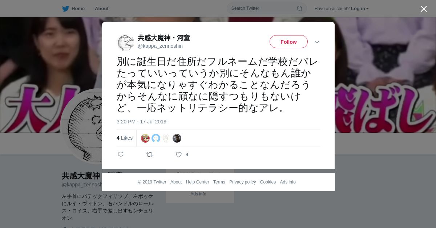Click the search magnifier icon
The height and width of the screenshot is (228, 436).
300,8
